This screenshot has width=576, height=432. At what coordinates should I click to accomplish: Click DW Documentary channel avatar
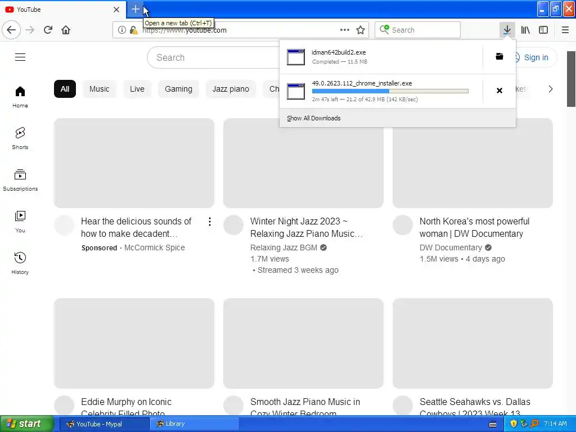click(403, 225)
